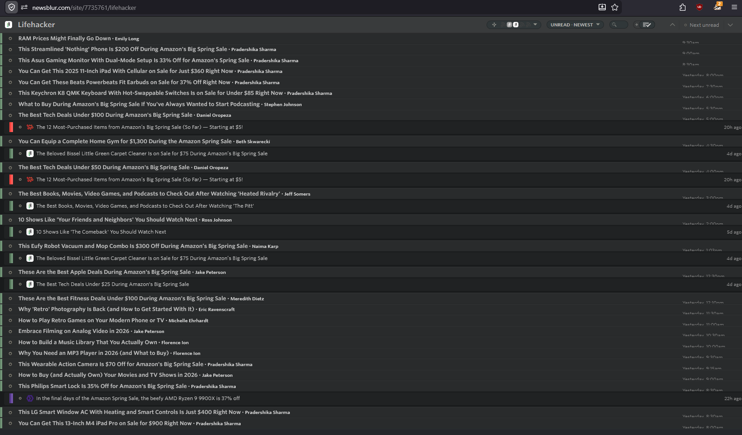Viewport: 742px width, 435px height.
Task: Open the browser hamburger application menu
Action: (734, 7)
